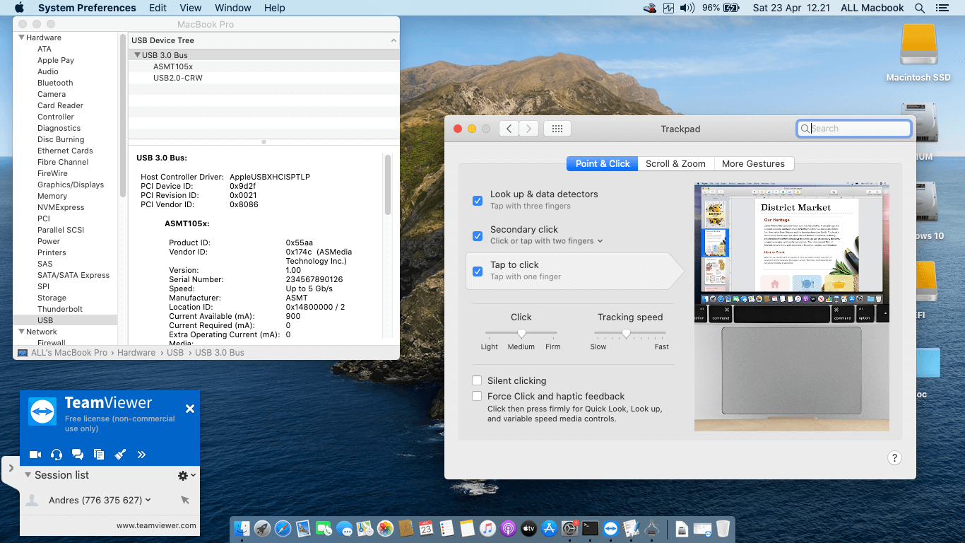Screen dimensions: 965x543
Task: Open Finder from the Dock
Action: pos(242,528)
